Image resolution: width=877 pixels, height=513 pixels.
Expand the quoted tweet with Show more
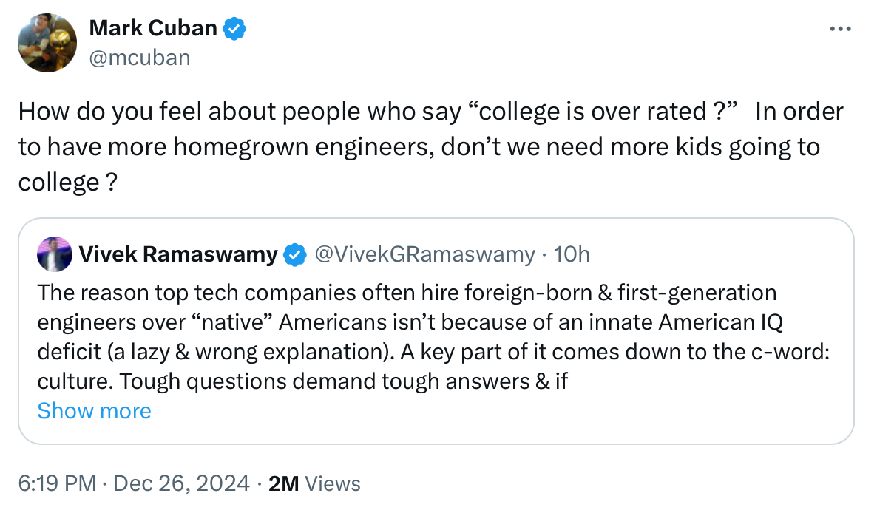pos(94,411)
